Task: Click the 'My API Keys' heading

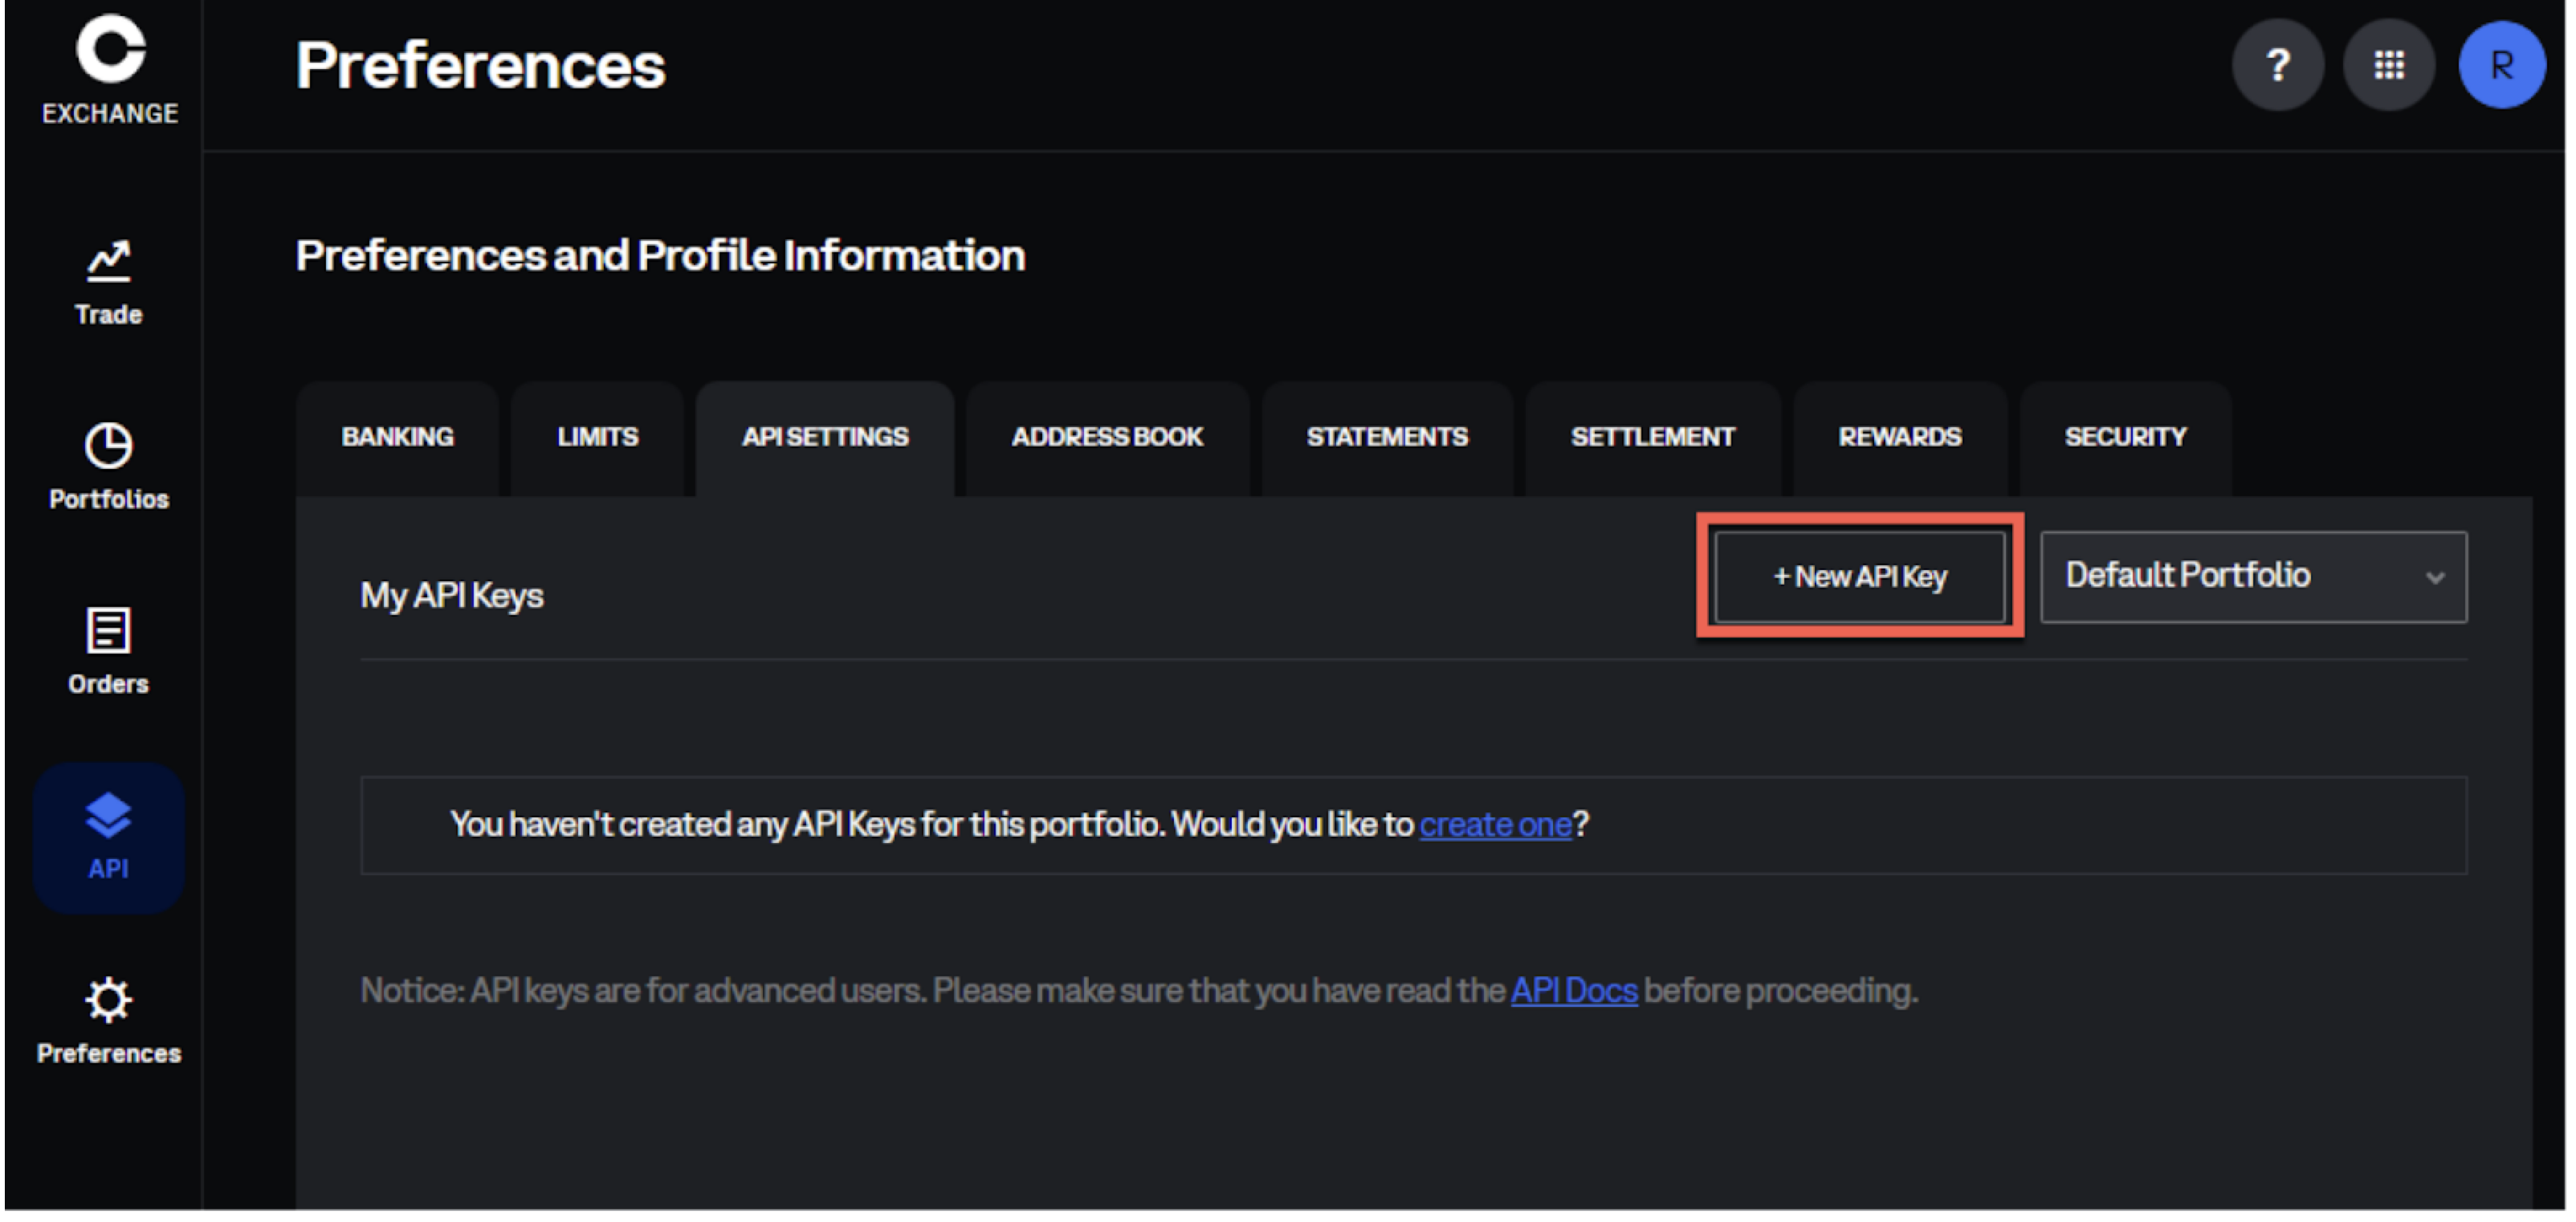Action: (452, 596)
